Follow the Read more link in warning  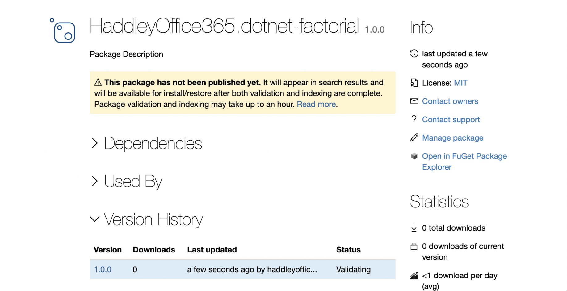click(316, 104)
